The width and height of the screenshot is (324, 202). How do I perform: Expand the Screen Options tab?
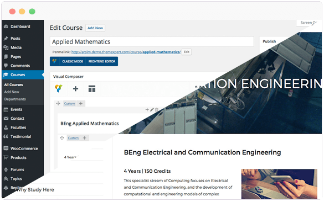pos(308,23)
